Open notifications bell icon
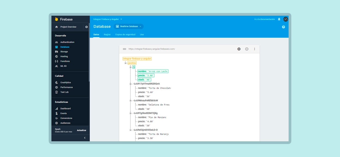The image size is (340, 157). (x=279, y=19)
